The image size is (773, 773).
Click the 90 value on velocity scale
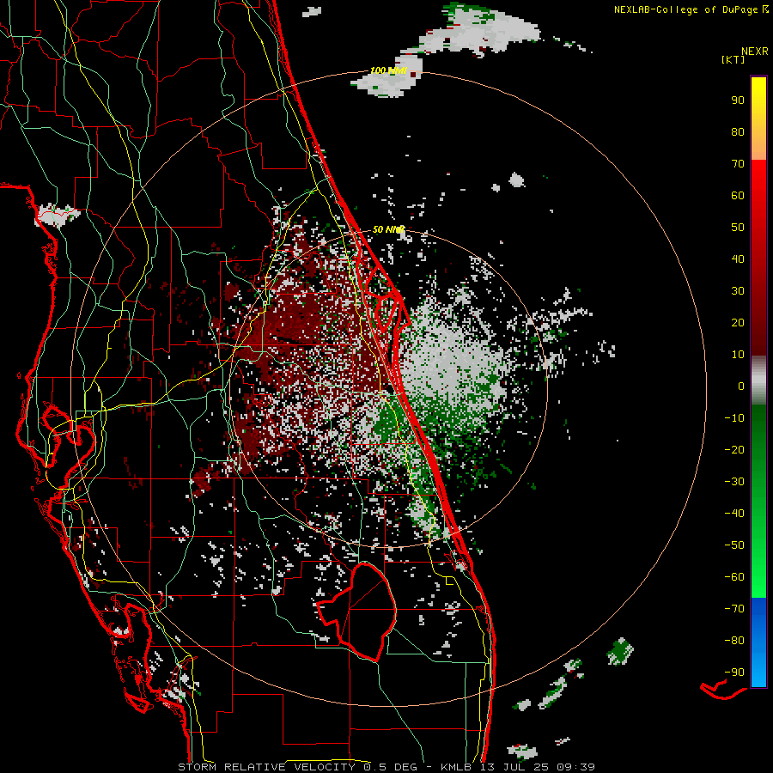[x=738, y=100]
